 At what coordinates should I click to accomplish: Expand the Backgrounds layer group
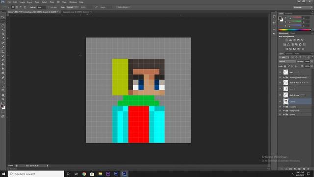pyautogui.click(x=284, y=111)
